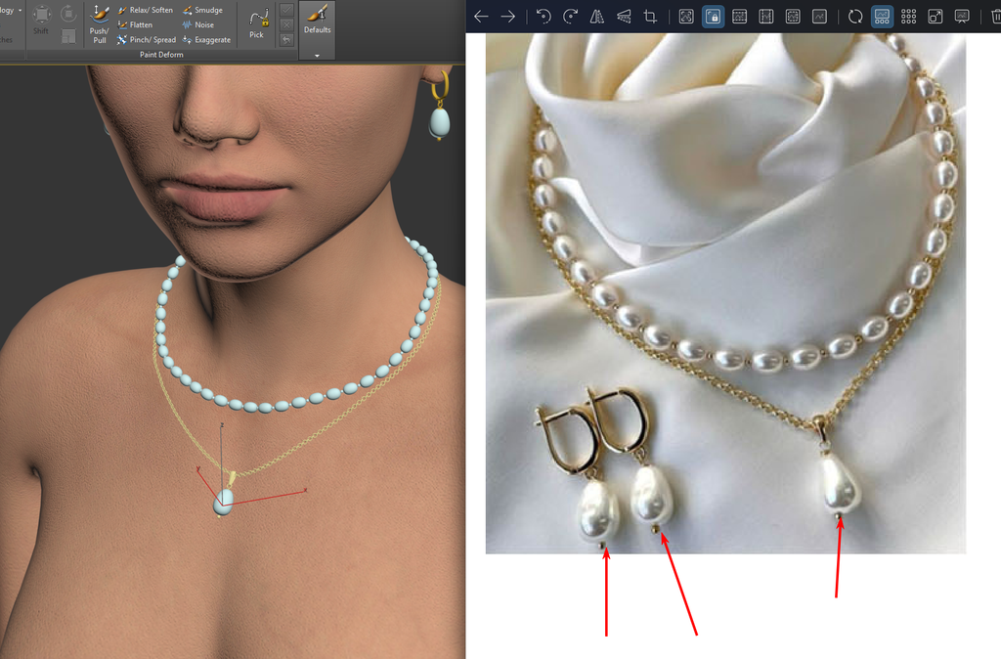1001x659 pixels.
Task: Click the original size icon in viewer
Action: [820, 16]
